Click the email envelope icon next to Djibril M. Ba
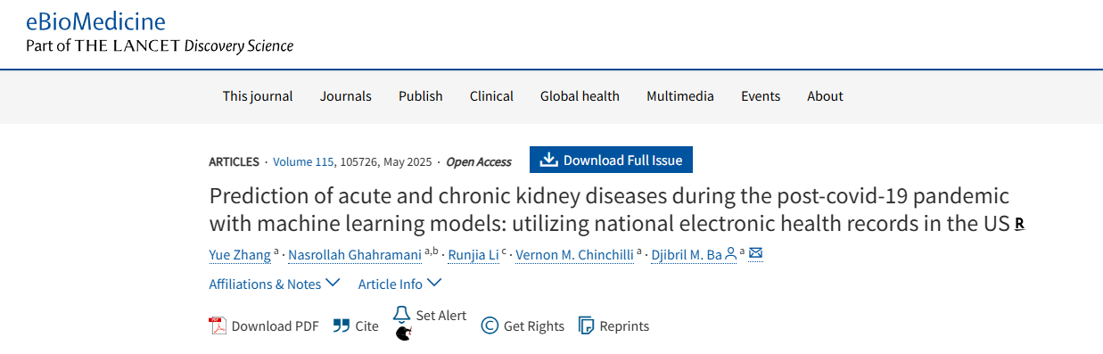The image size is (1103, 354). (756, 254)
